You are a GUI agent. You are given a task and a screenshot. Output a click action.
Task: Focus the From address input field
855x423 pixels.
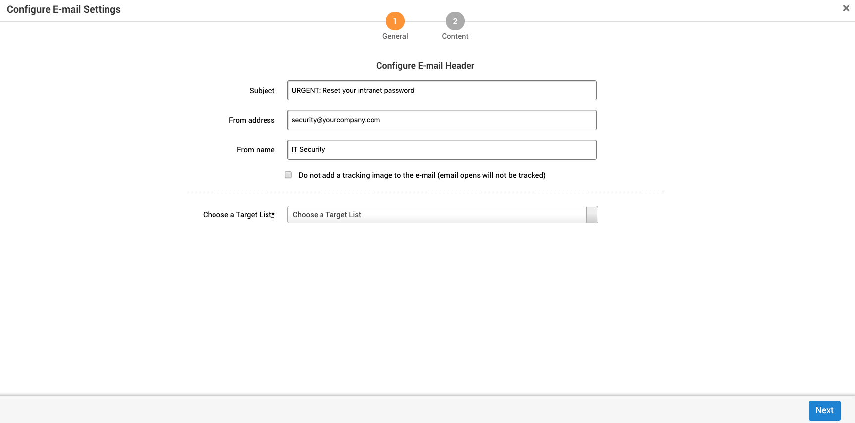441,120
